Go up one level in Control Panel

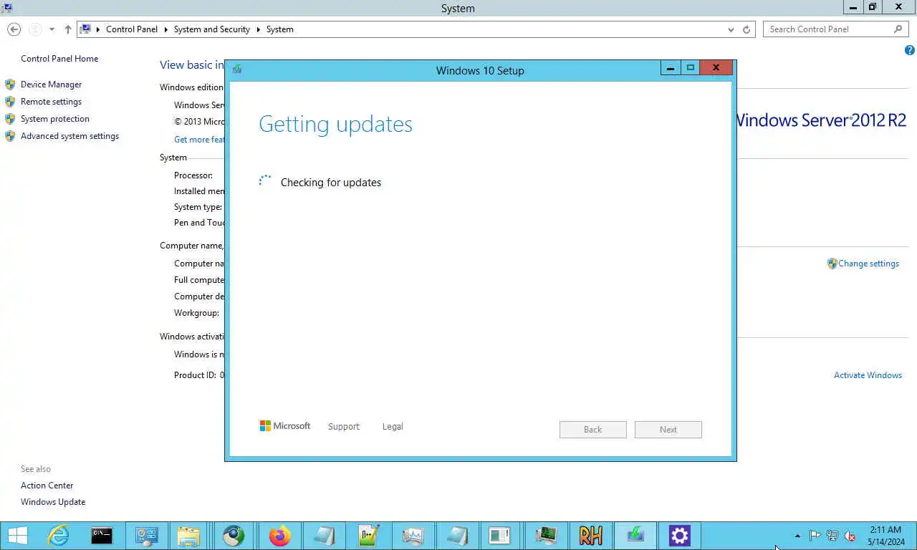click(68, 29)
